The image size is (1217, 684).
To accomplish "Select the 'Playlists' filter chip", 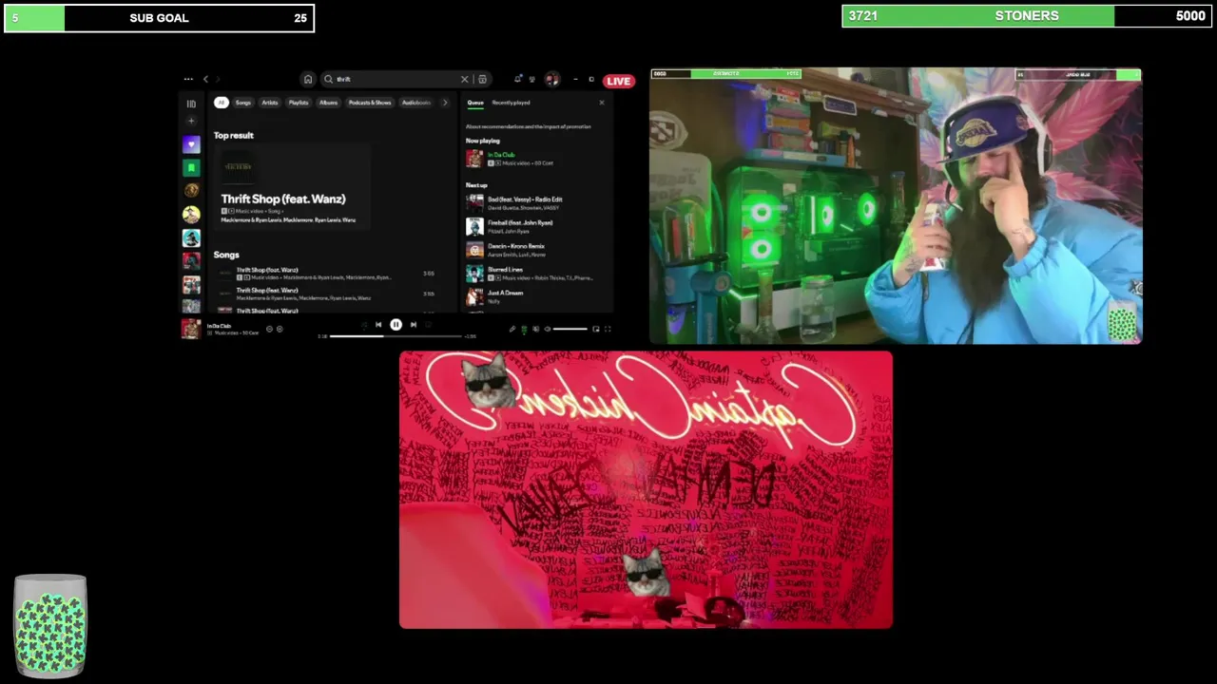I will pos(299,103).
